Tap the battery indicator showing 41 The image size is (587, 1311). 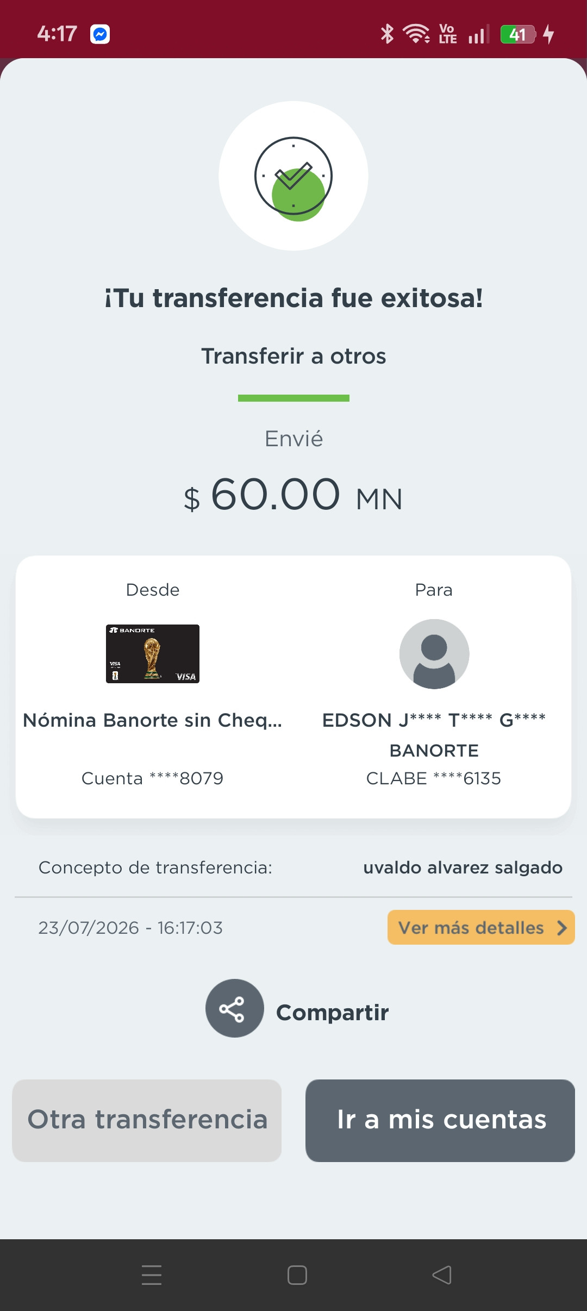click(518, 34)
